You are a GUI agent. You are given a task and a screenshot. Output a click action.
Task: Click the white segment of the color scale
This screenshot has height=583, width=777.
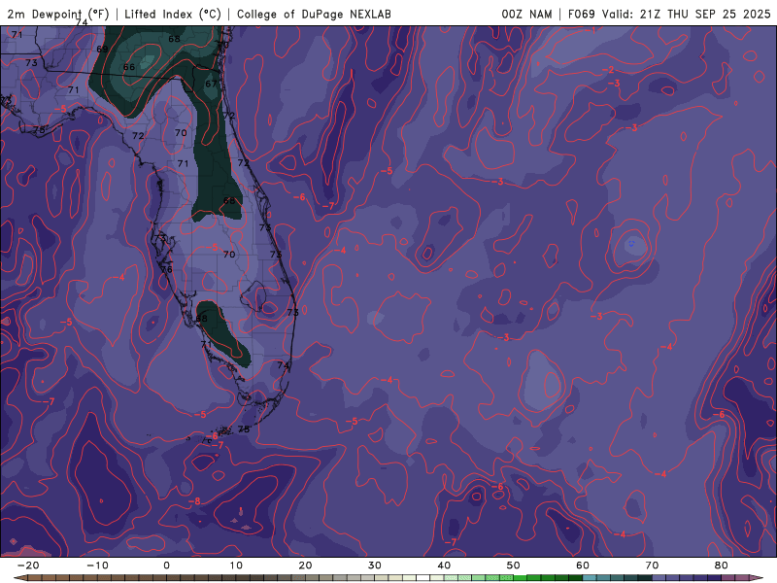424,577
